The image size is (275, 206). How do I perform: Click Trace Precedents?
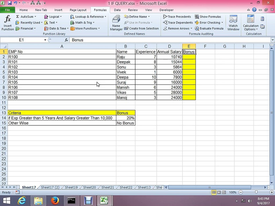pos(177,17)
